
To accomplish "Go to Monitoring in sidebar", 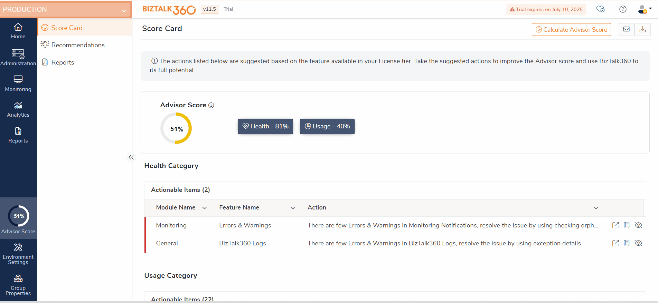I will (18, 84).
